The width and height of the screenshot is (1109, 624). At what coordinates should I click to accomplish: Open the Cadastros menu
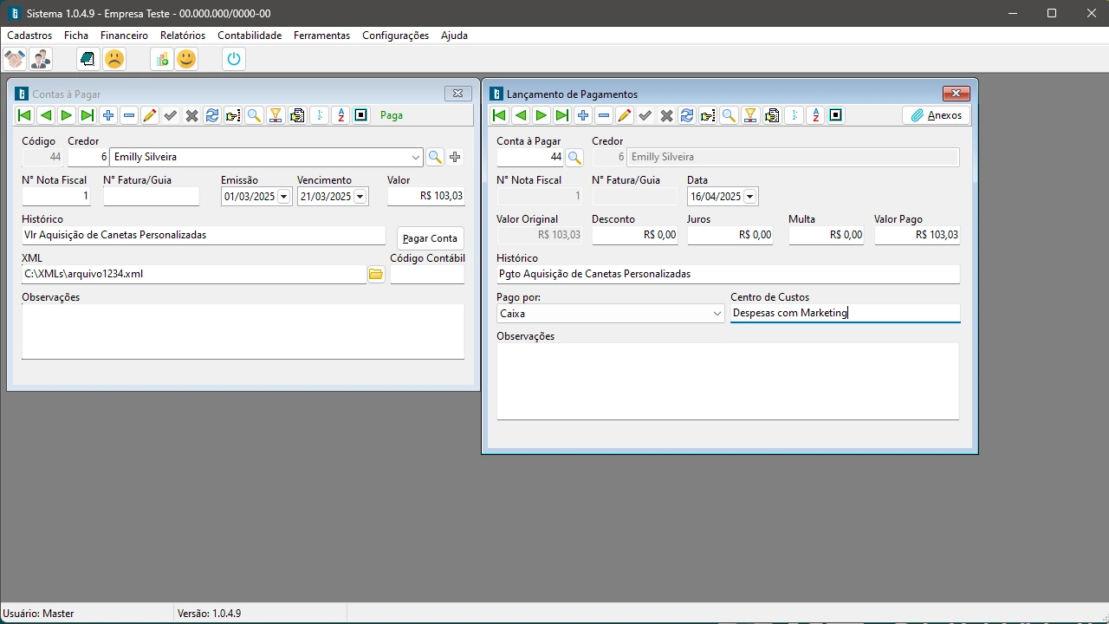click(29, 36)
